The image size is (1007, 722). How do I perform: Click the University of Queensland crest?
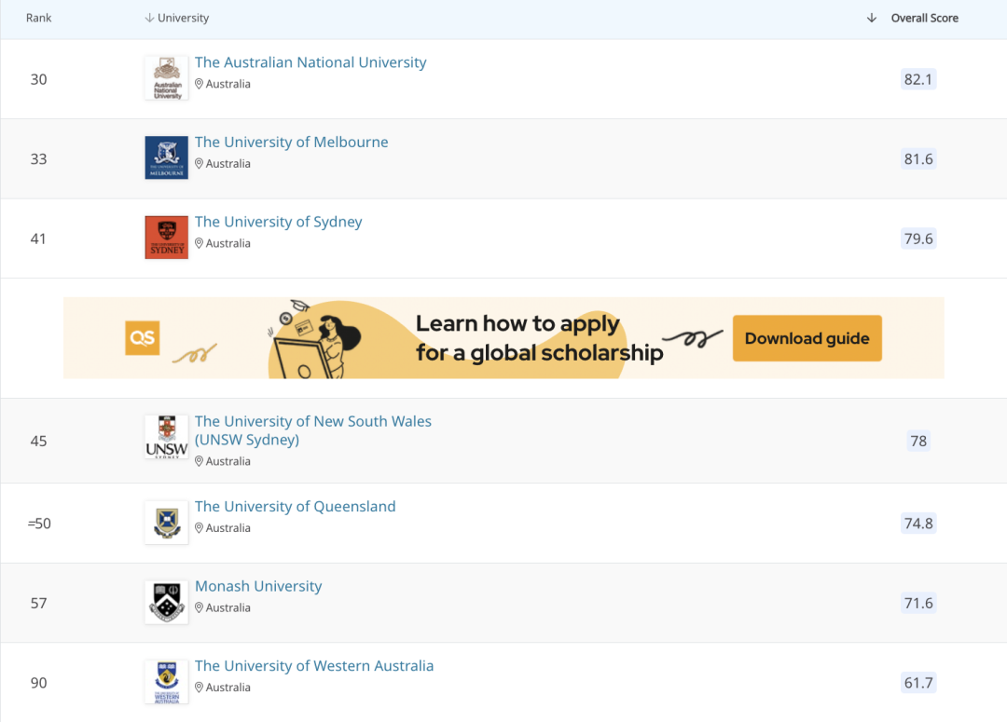pyautogui.click(x=167, y=523)
